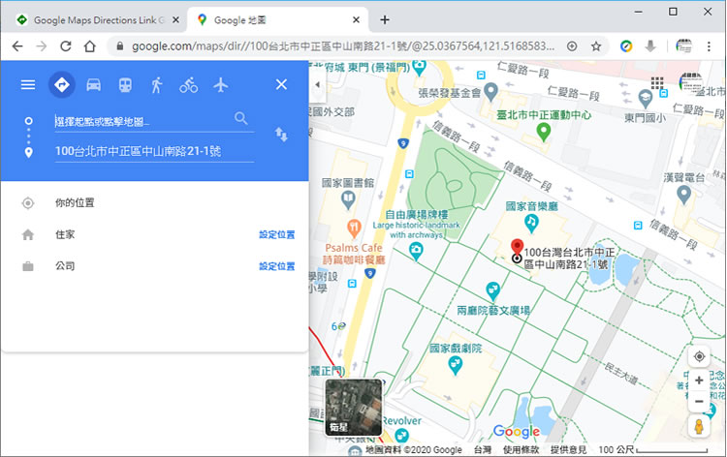
Task: Select best travel mode directions icon
Action: coord(62,85)
